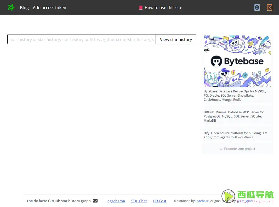279x207 pixels.
Task: Click the blue icon in header
Action: (257, 8)
